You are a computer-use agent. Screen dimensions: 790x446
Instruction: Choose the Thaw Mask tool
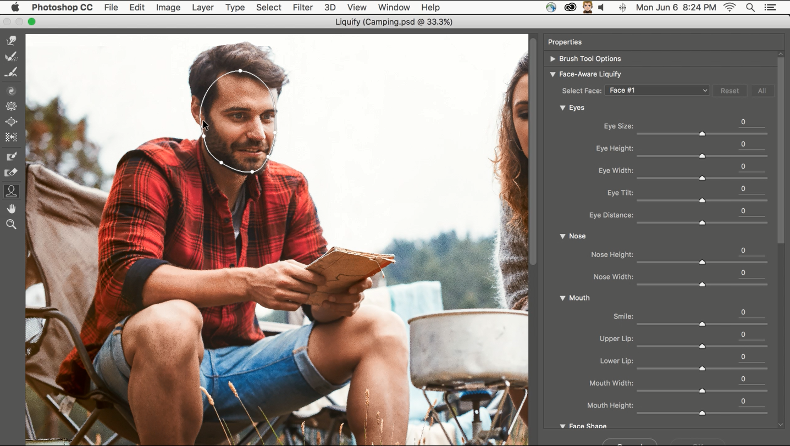pos(11,172)
